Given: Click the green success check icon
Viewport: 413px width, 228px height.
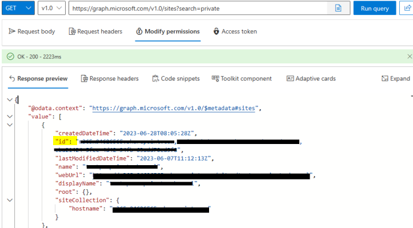Looking at the screenshot, I should click(10, 57).
